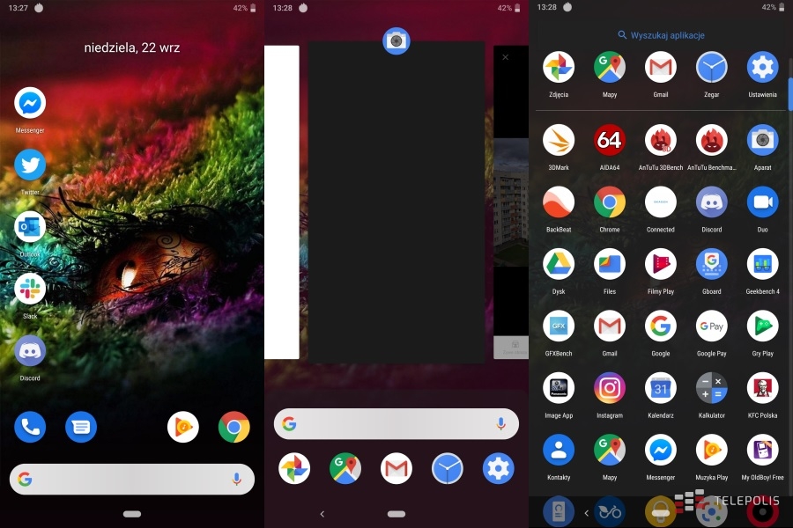Viewport: 793px width, 528px height.
Task: Launch 3DMark benchmark app
Action: (x=559, y=140)
